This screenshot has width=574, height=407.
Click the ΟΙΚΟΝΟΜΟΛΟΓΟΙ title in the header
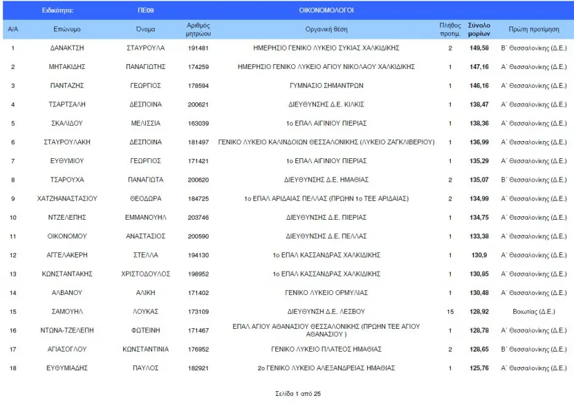coord(326,10)
